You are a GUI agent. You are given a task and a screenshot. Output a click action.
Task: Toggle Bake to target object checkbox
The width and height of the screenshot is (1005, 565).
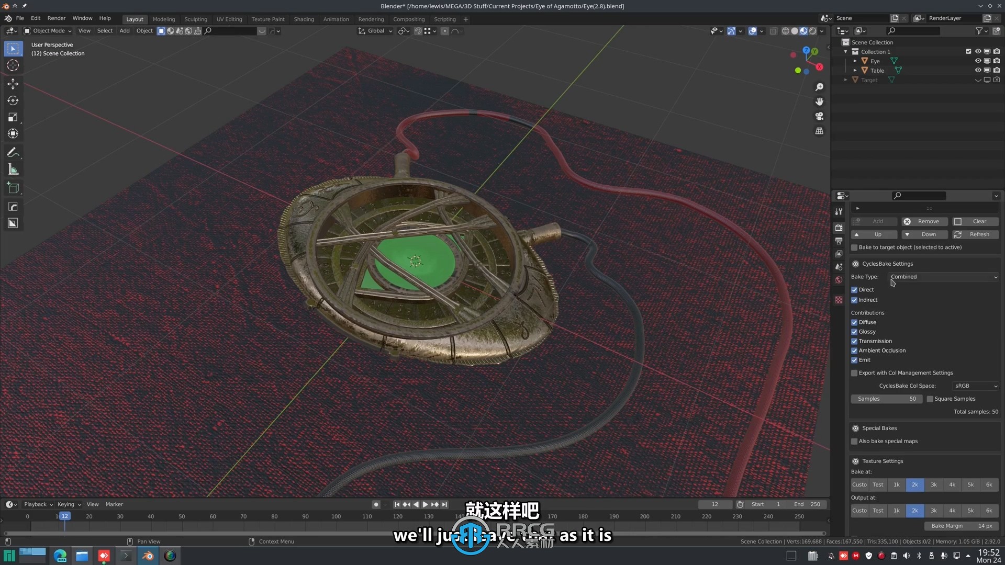click(854, 247)
